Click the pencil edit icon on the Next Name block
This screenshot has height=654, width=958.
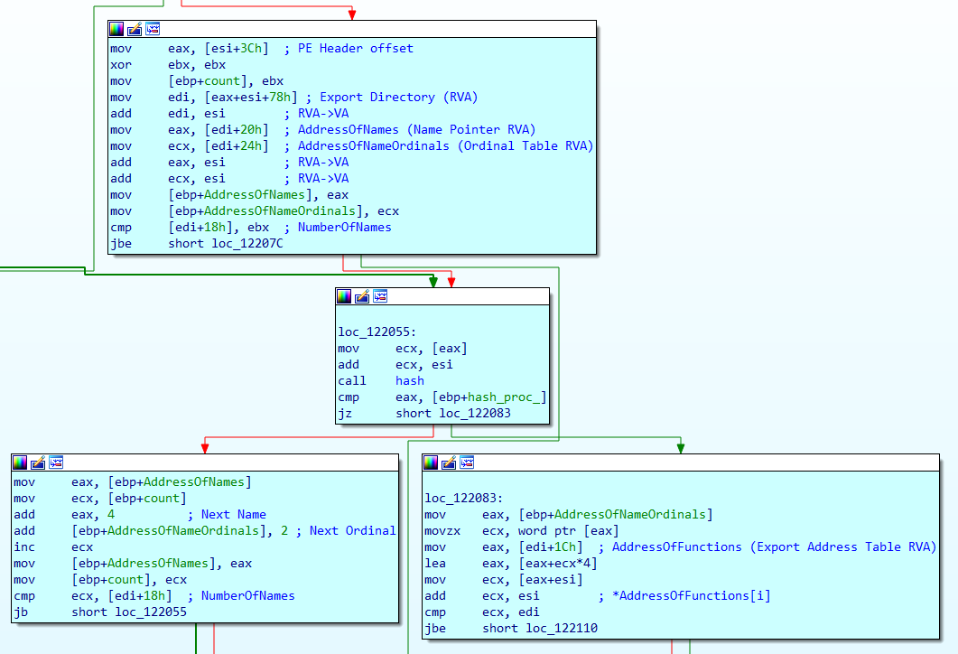(38, 462)
